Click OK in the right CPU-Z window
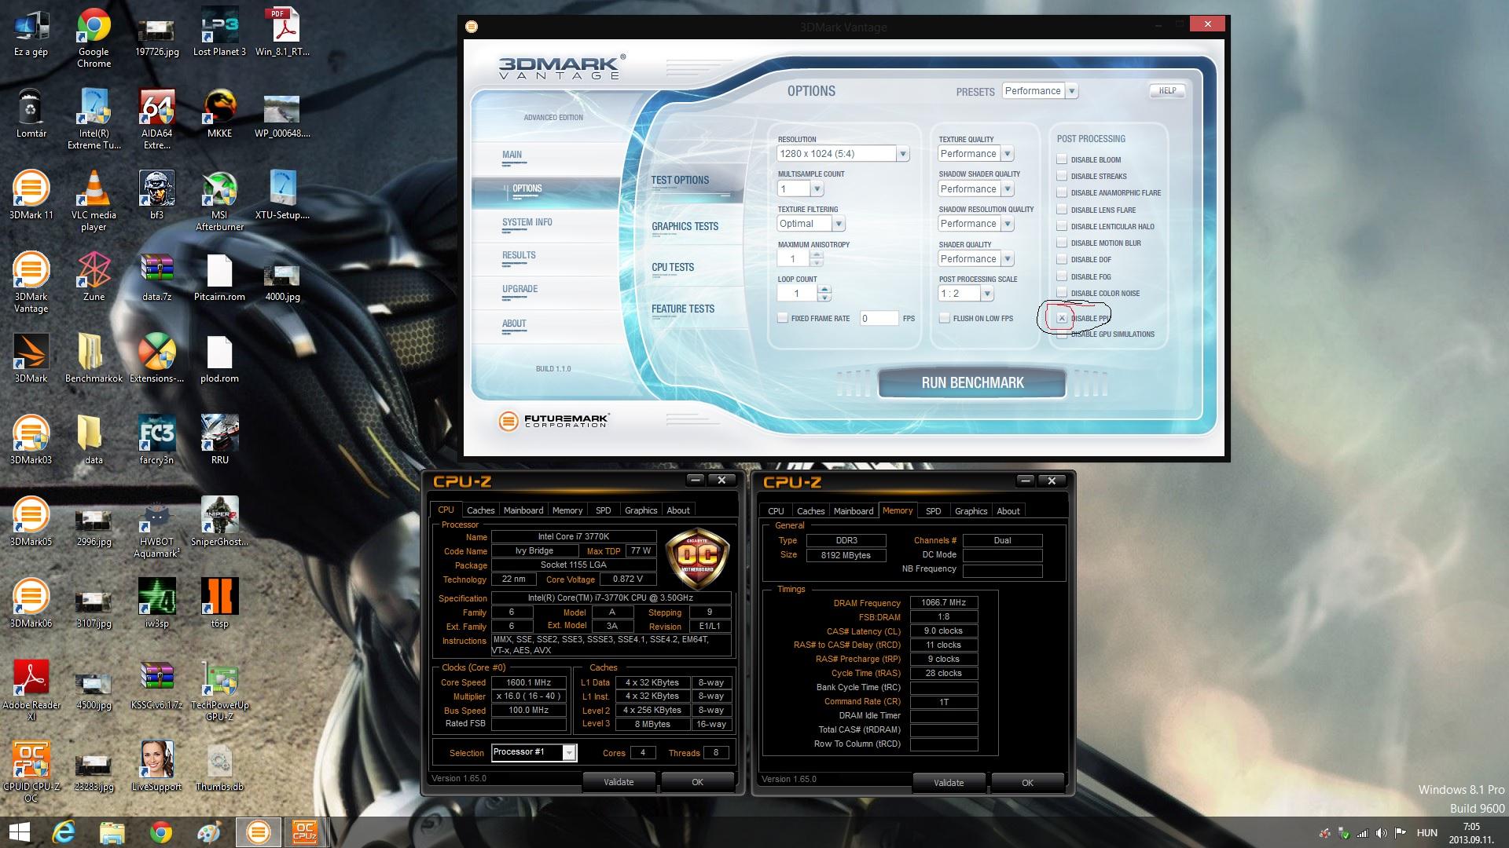Viewport: 1509px width, 848px height. pos(1027,783)
